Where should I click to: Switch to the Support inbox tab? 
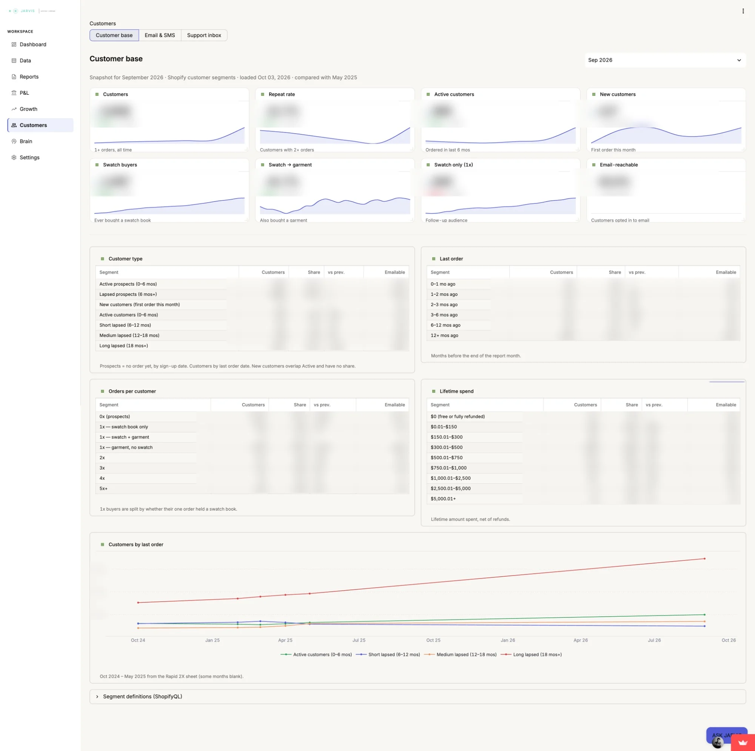(204, 35)
